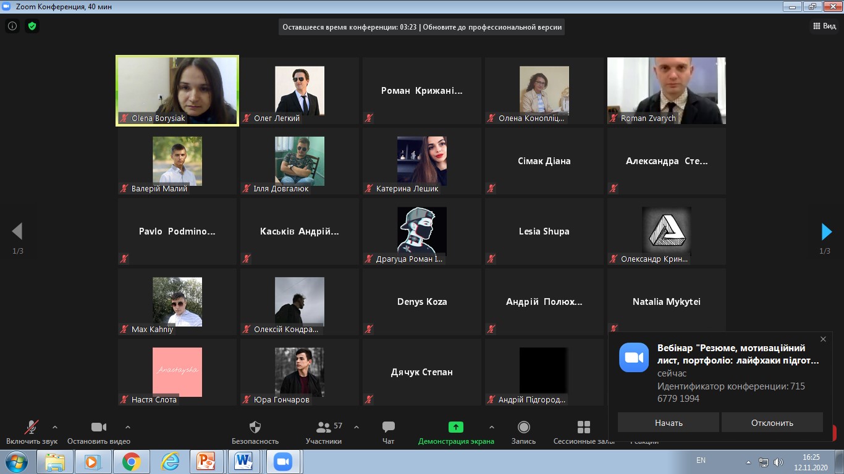The image size is (844, 474).
Task: Click the green encryption shield icon
Action: coord(32,26)
